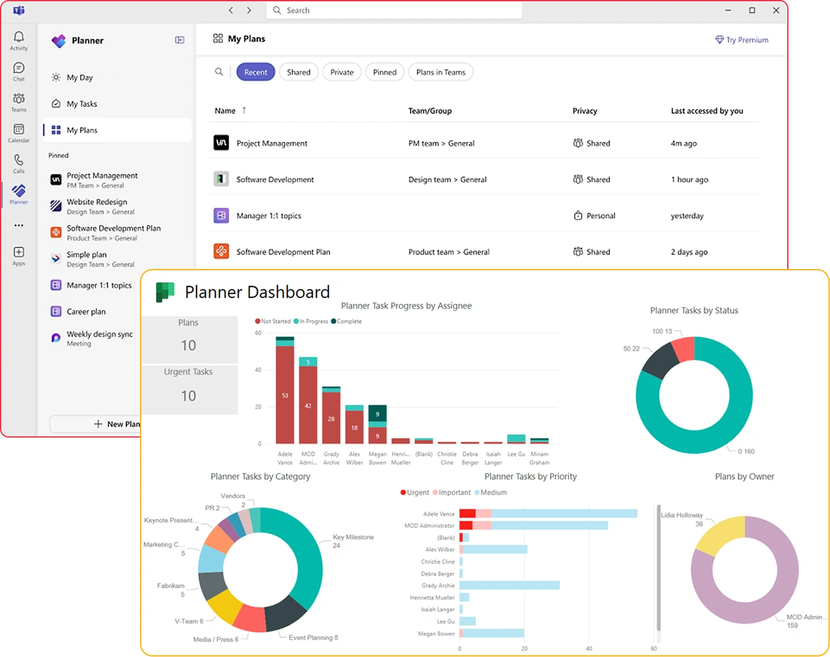This screenshot has width=830, height=657.
Task: Click the search magnifier beside Recent filter
Action: coord(219,72)
